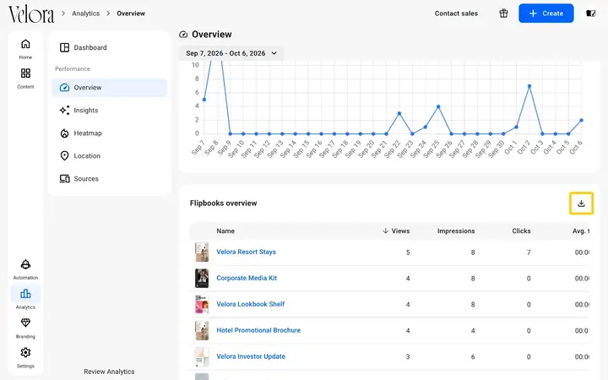Image resolution: width=608 pixels, height=380 pixels.
Task: Click the Location pin icon
Action: 64,156
